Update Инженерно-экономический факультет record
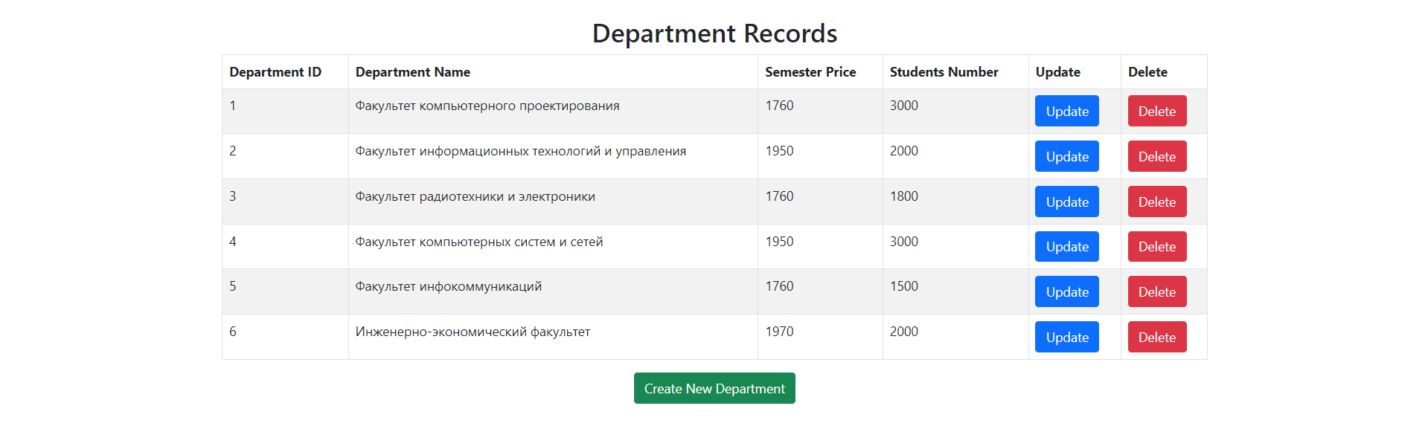1428x432 pixels. tap(1066, 337)
